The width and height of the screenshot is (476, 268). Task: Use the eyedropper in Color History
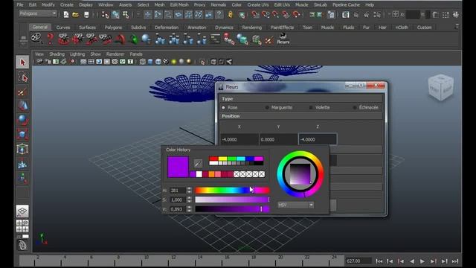point(198,164)
